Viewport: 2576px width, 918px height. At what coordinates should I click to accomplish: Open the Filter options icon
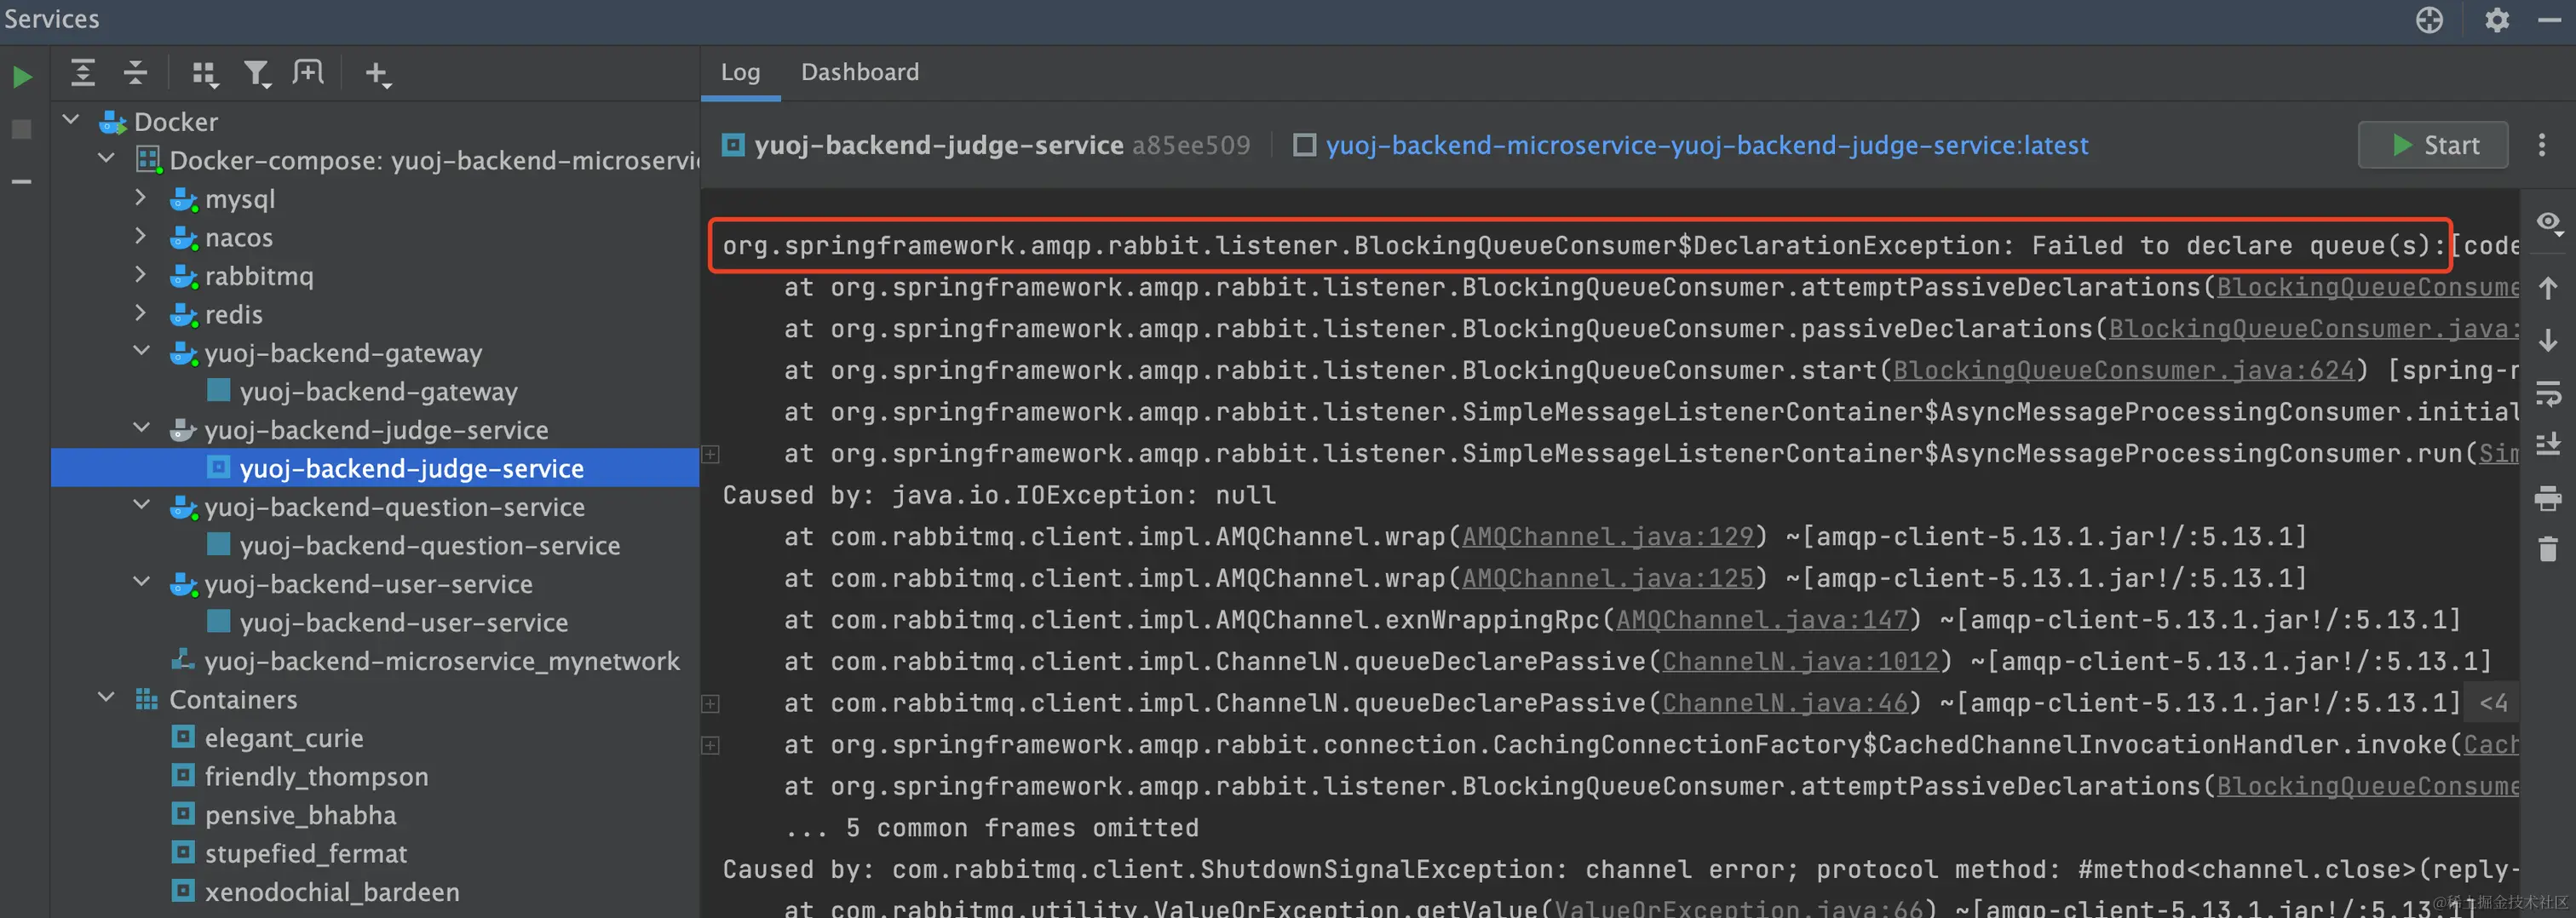pyautogui.click(x=257, y=74)
